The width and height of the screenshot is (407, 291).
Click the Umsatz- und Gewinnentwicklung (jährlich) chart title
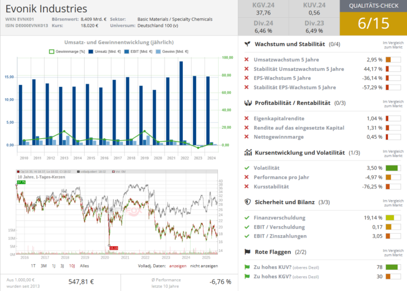pos(119,42)
